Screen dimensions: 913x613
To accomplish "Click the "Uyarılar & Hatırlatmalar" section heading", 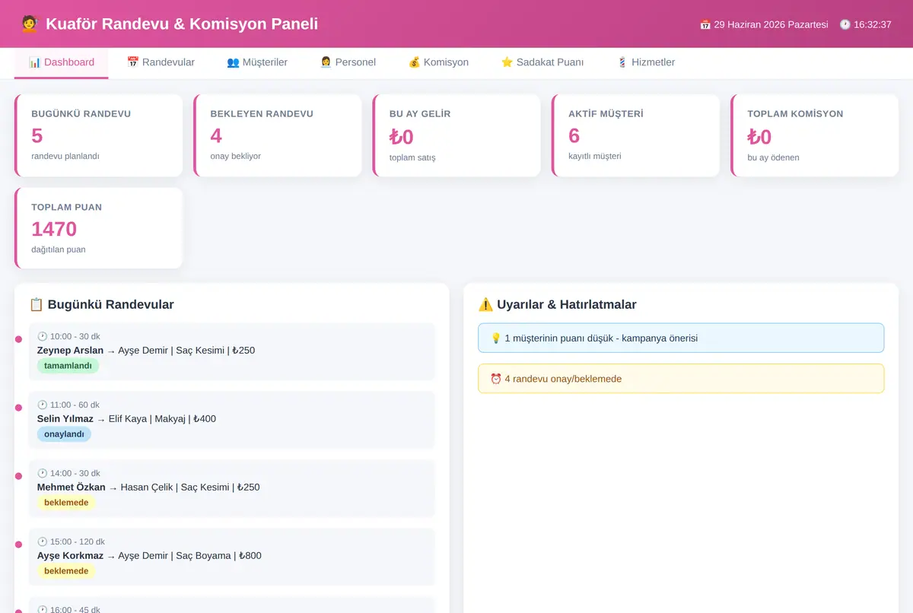I will (x=566, y=304).
